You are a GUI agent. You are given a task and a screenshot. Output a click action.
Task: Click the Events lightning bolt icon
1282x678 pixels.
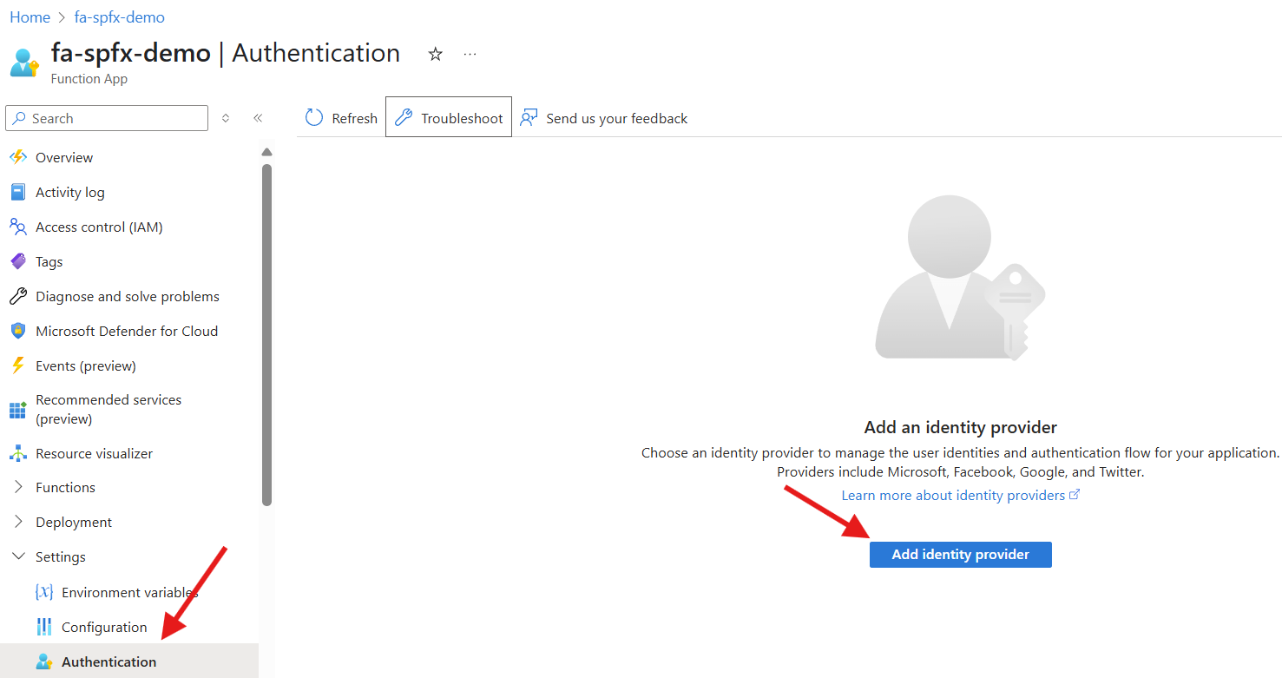click(x=17, y=365)
